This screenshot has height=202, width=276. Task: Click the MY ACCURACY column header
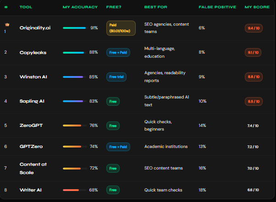(x=80, y=7)
